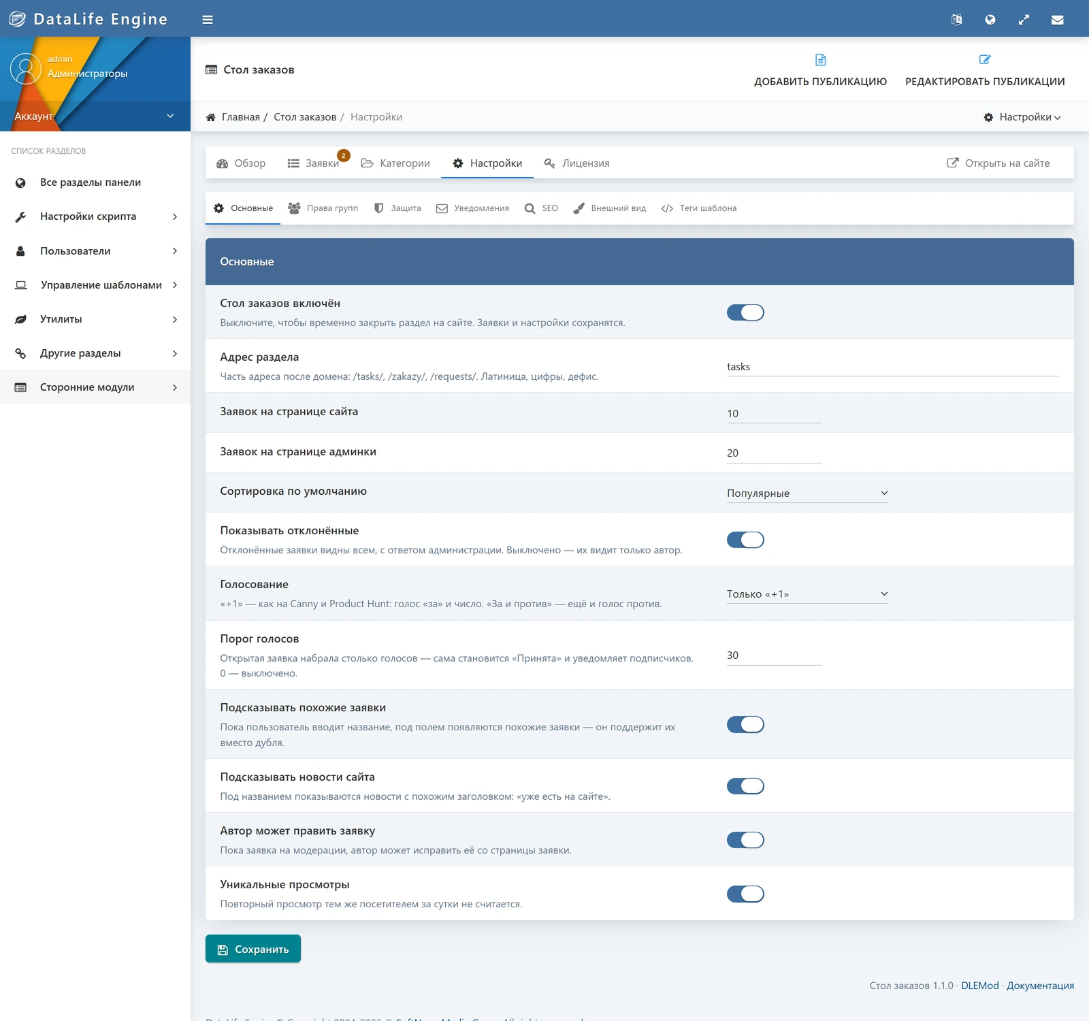Click the Адрес раздела input field
The image size is (1089, 1021).
893,367
